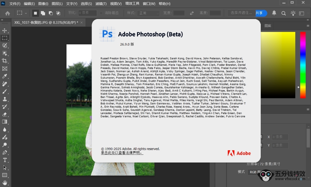
Task: Select the Brush tool
Action: tap(5, 91)
